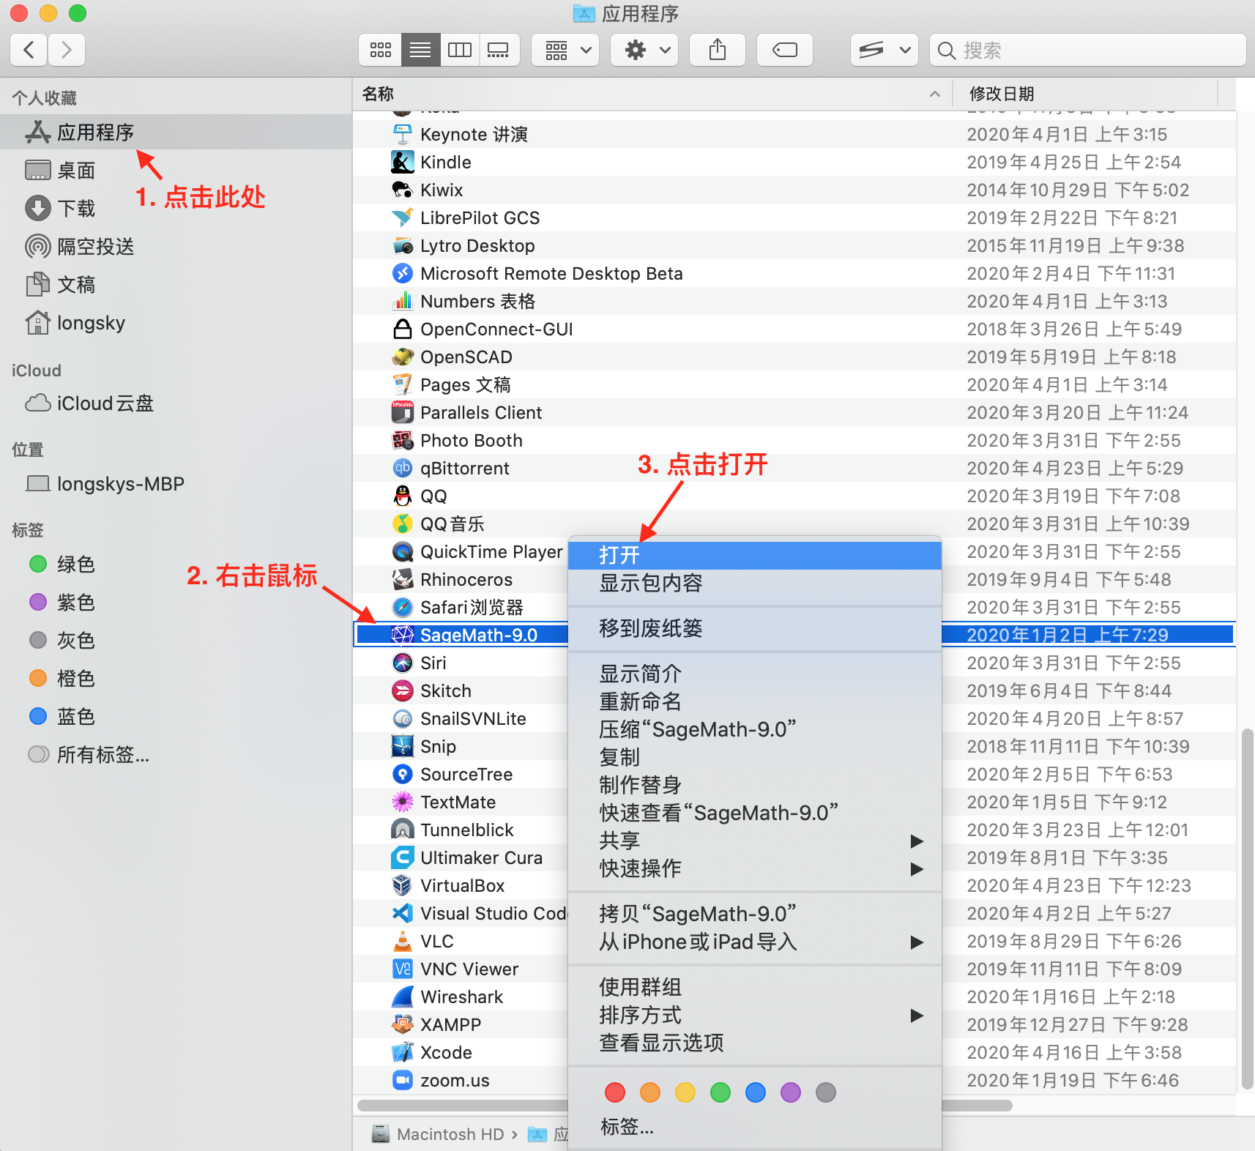1255x1151 pixels.
Task: Open longsky home folder in sidebar
Action: coord(176,323)
